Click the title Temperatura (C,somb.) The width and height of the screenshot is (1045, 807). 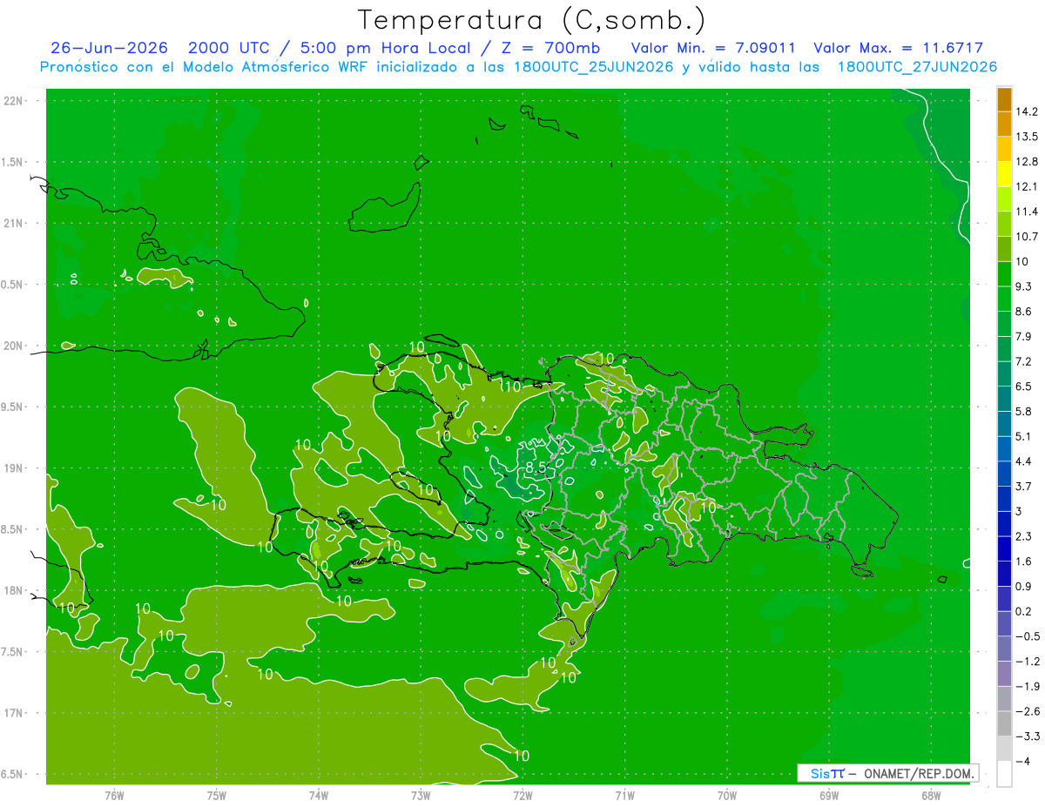(532, 20)
